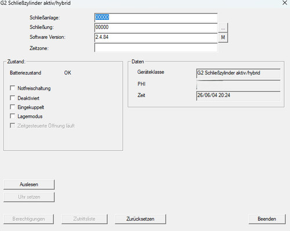Open the browse button next to Schließung
290x231 pixels.
pyautogui.click(x=223, y=28)
